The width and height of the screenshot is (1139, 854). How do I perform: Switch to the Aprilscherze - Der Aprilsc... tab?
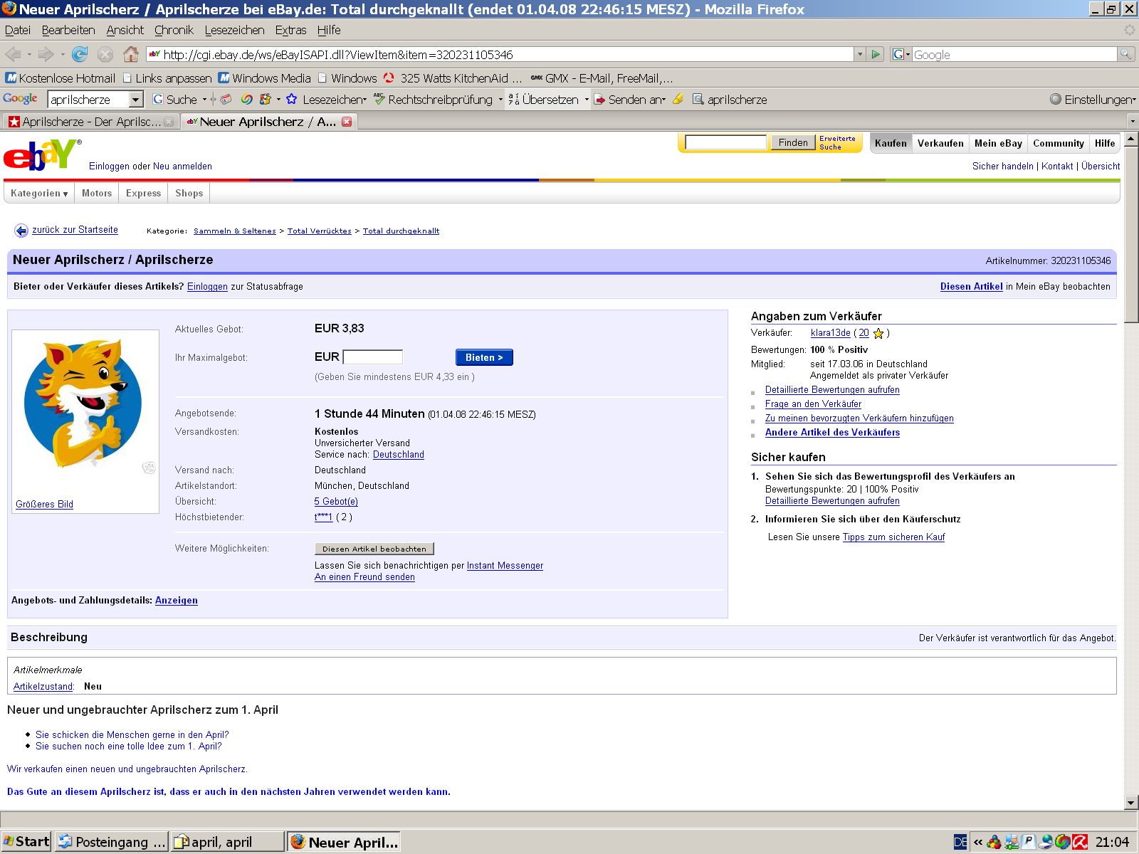(90, 122)
